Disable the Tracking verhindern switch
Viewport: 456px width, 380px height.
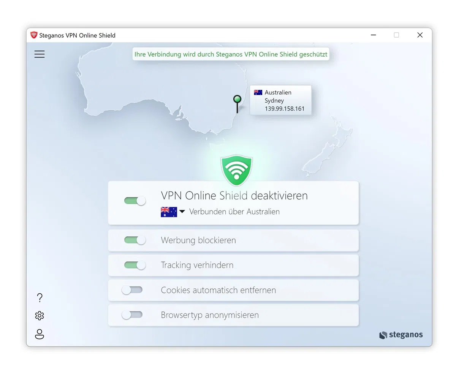(x=135, y=265)
